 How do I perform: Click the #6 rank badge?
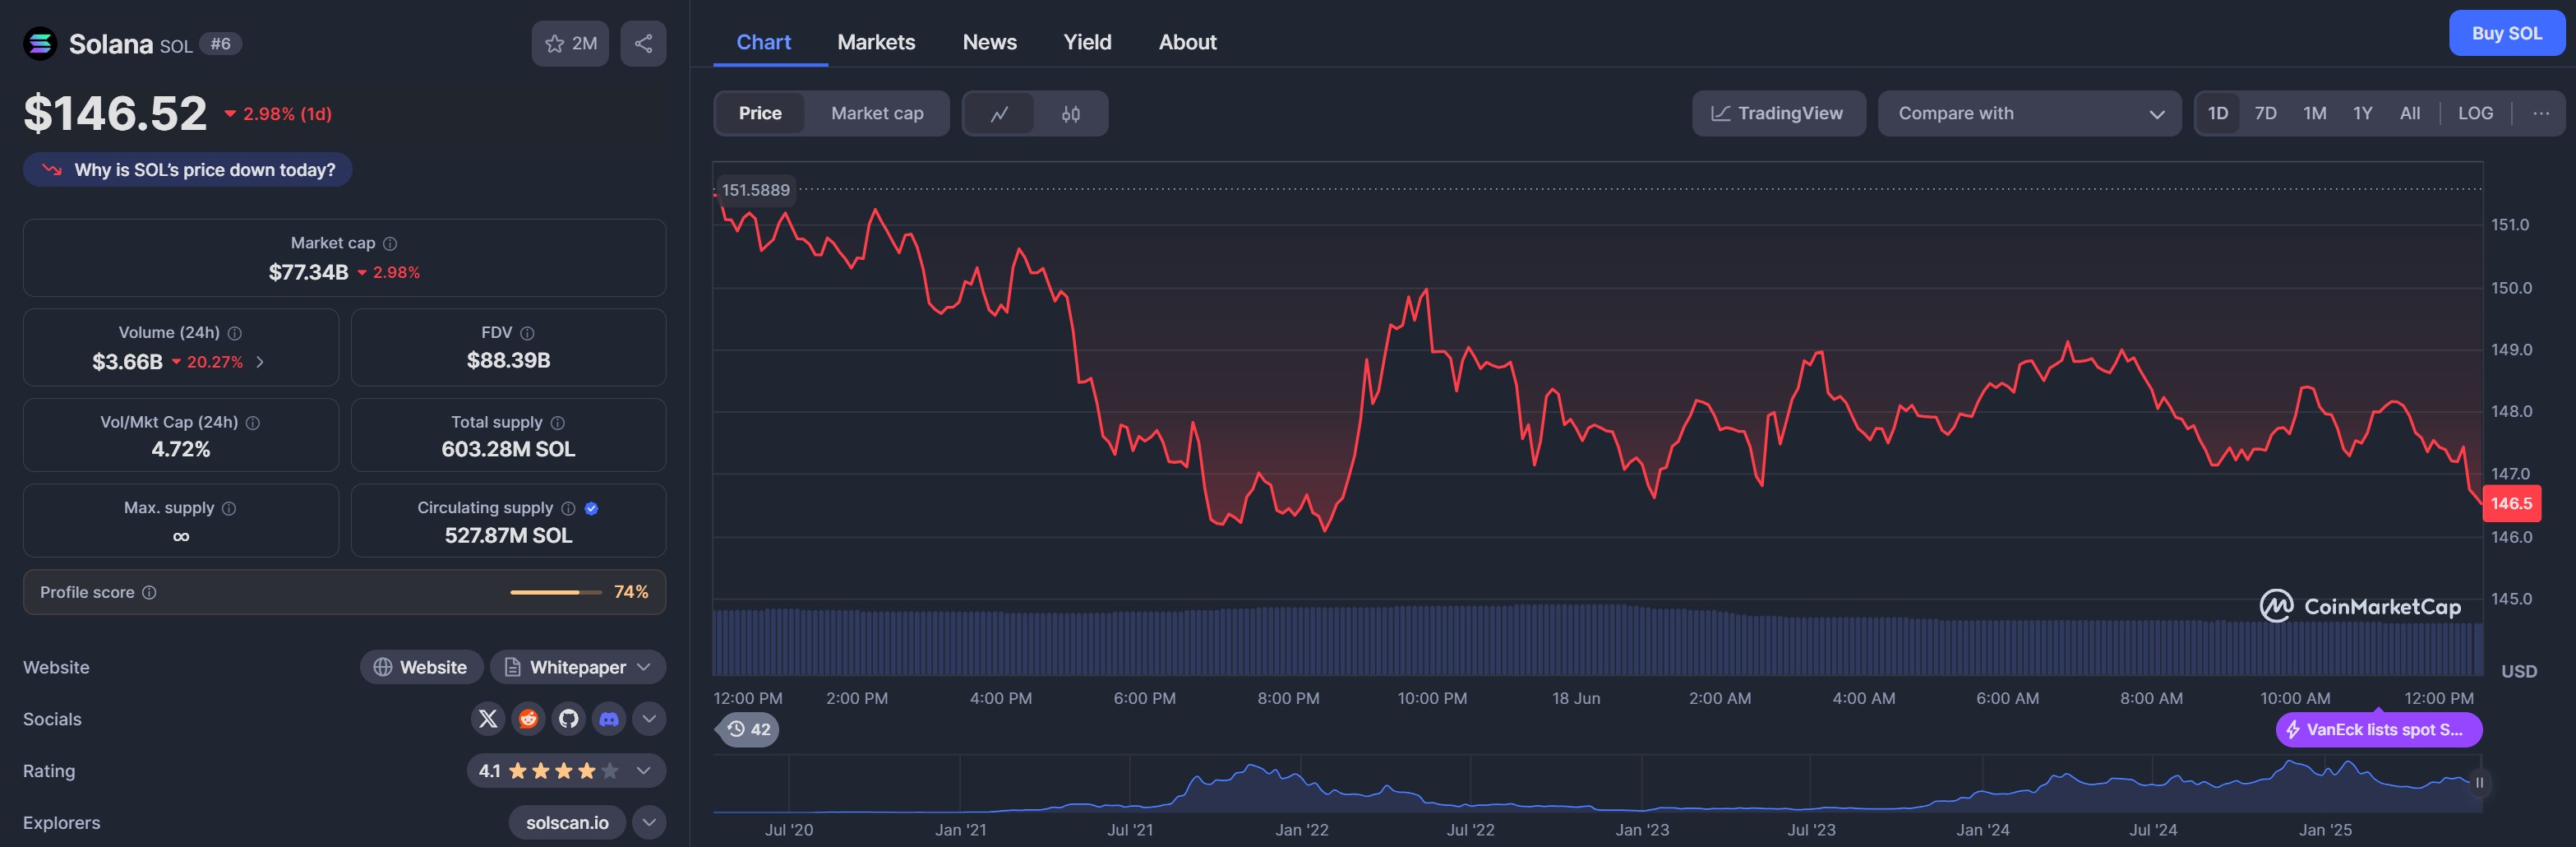tap(220, 44)
